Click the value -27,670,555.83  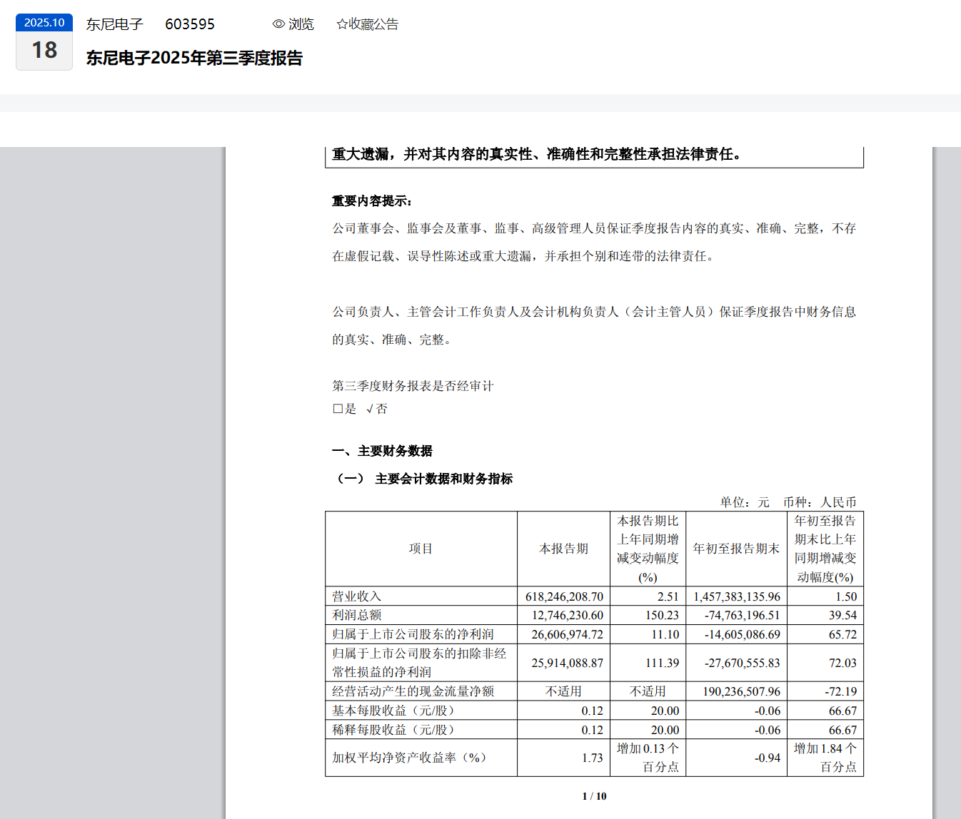[x=743, y=663]
